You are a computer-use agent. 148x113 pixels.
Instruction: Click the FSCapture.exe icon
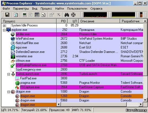point(17,87)
